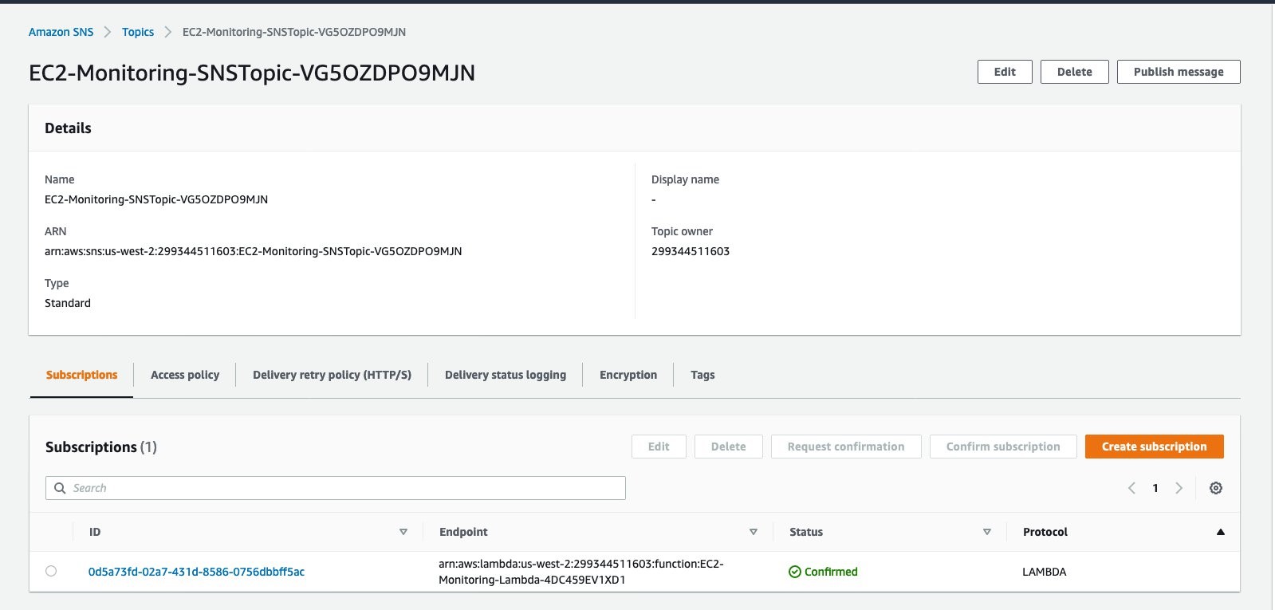Open Delivery status logging tab
The width and height of the screenshot is (1275, 610).
click(506, 375)
